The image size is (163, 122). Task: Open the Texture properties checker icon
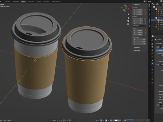(x=152, y=83)
